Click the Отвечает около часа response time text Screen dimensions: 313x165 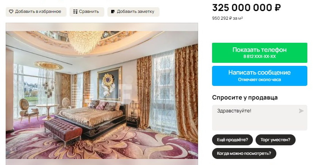[259, 80]
